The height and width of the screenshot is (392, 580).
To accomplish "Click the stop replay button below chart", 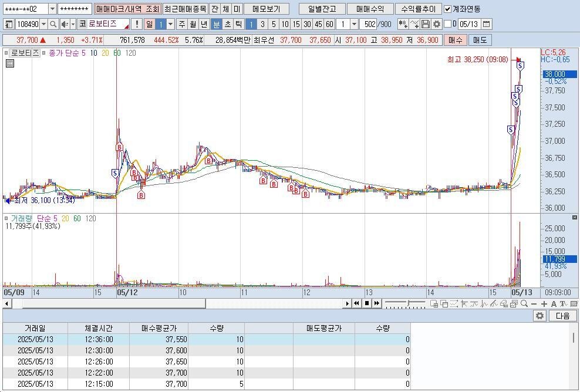I will tap(366, 303).
